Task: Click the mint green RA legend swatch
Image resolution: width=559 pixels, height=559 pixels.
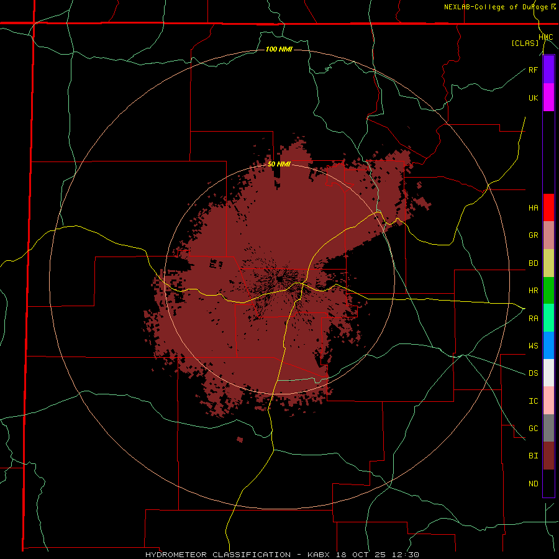Action: [x=548, y=318]
